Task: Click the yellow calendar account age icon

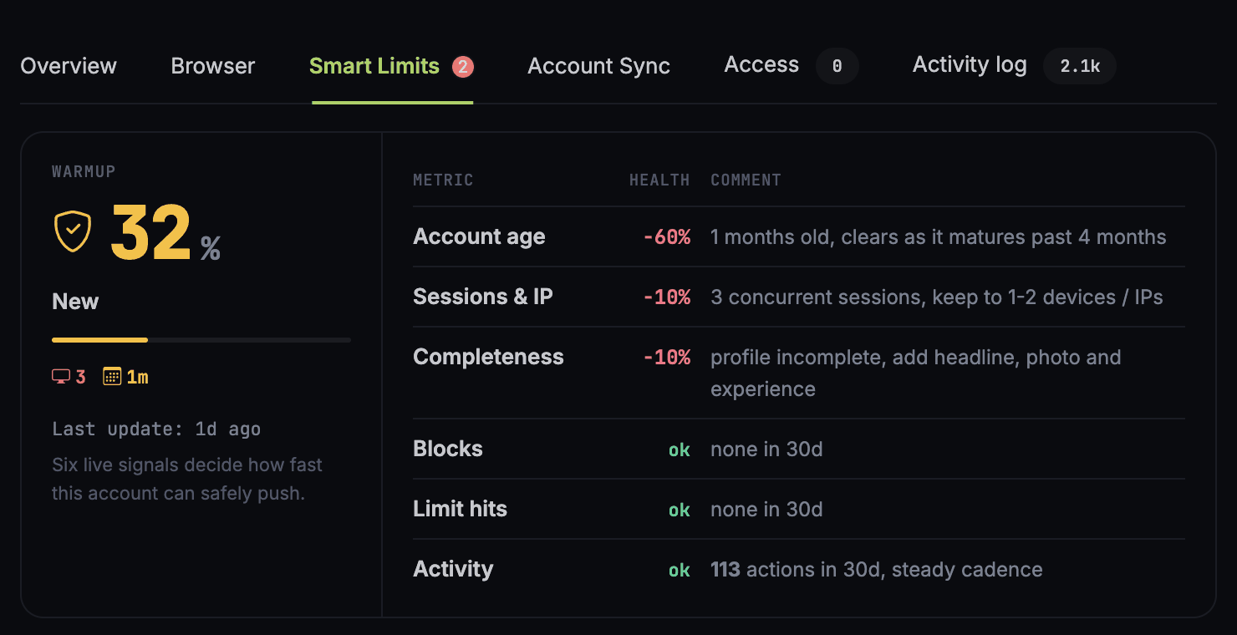Action: click(111, 377)
